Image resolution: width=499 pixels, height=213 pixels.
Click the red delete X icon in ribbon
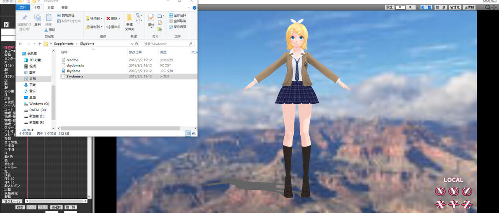coord(108,18)
